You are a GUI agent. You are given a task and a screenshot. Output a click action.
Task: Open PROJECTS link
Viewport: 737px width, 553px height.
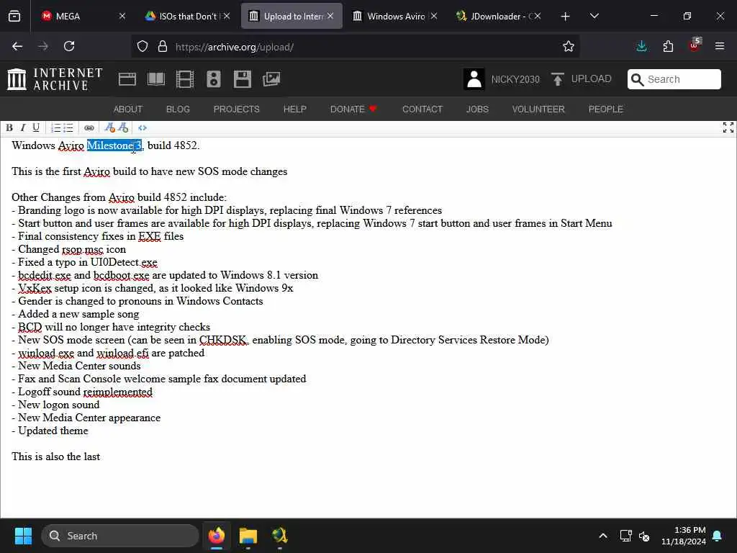236,109
